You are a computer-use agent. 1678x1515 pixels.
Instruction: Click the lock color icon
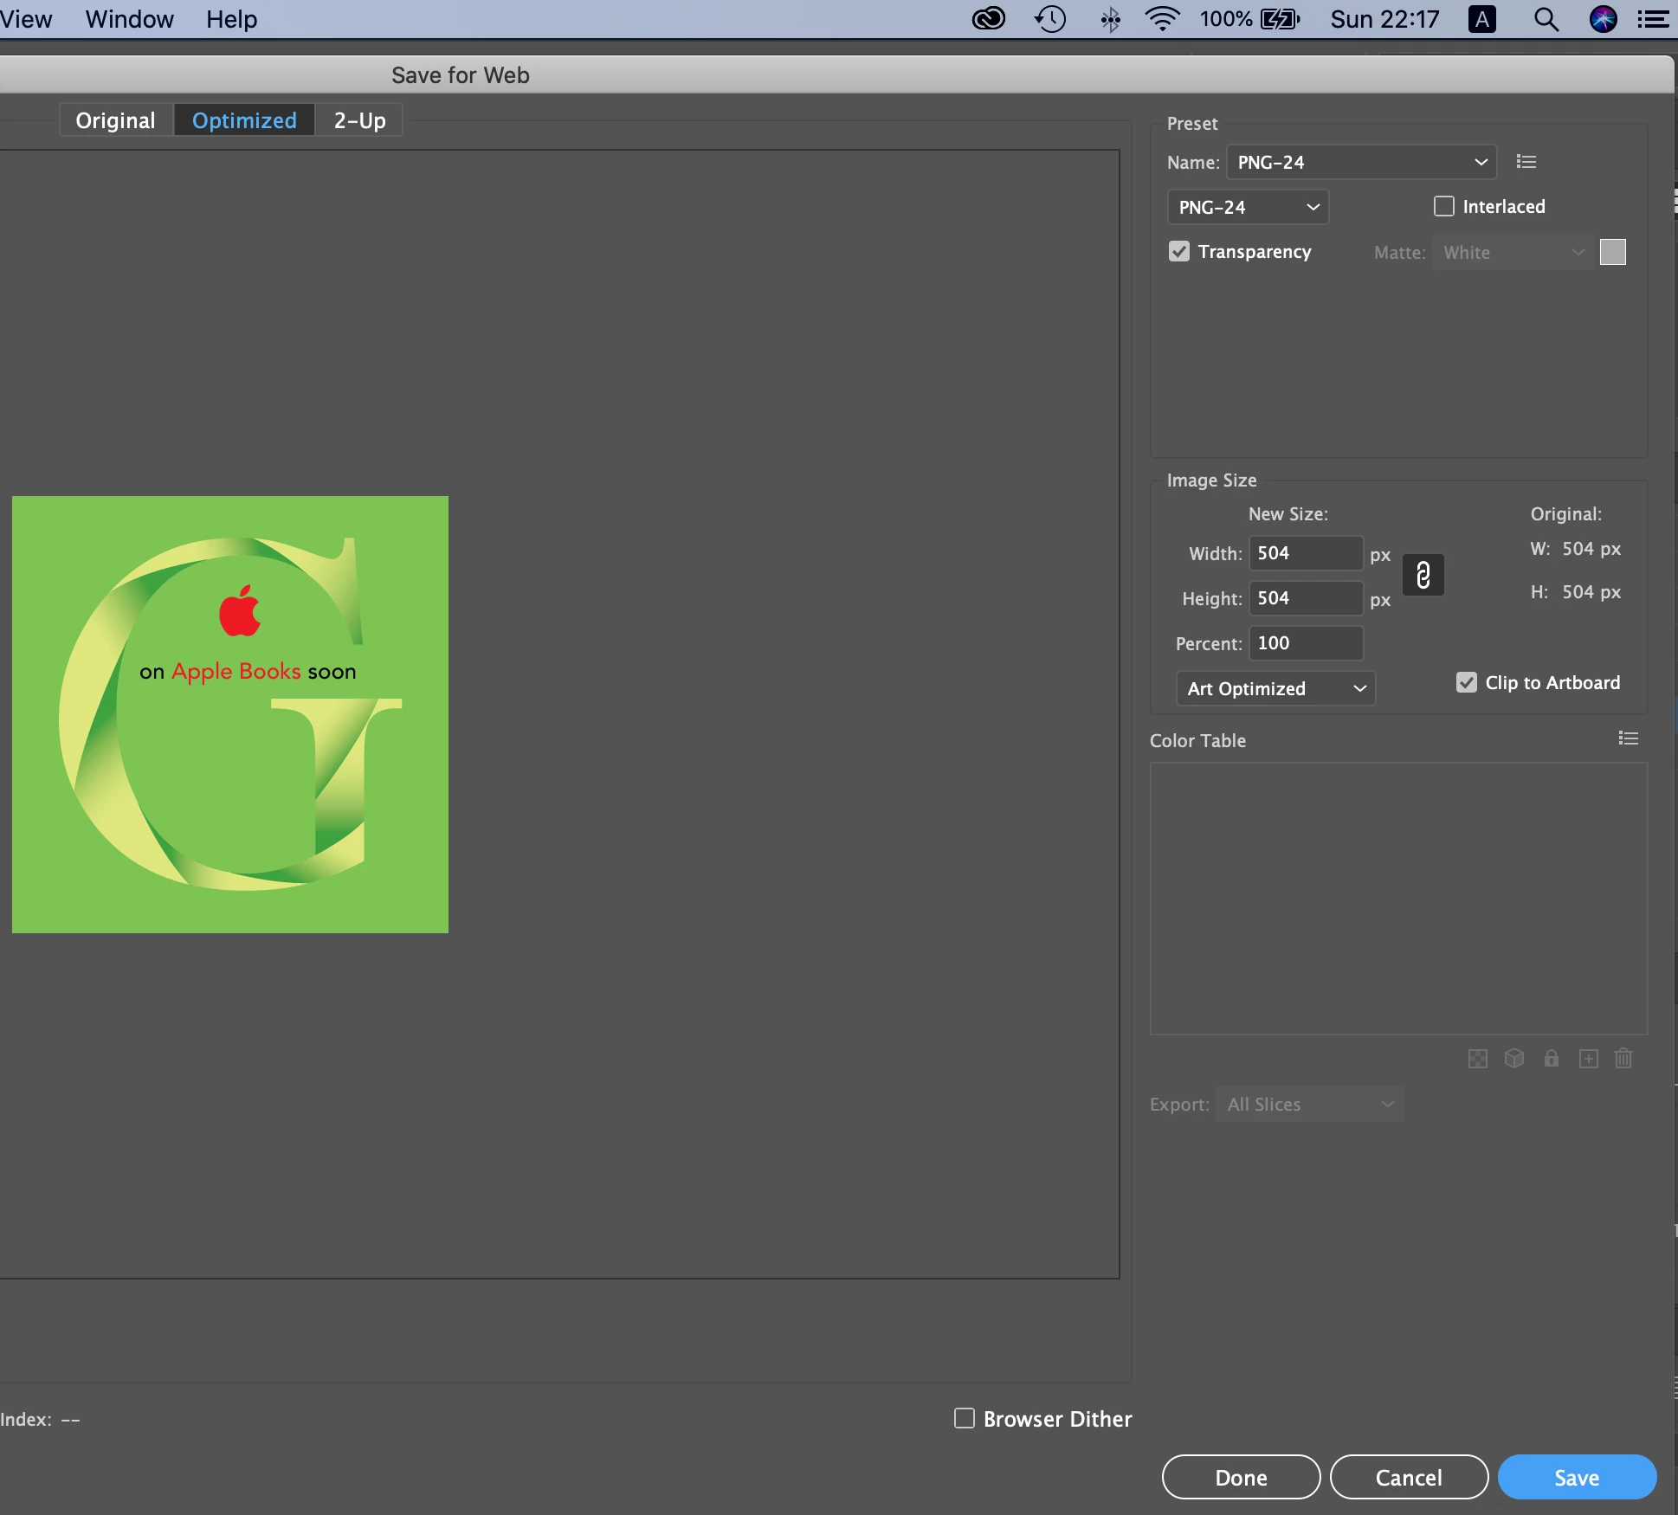(1551, 1059)
